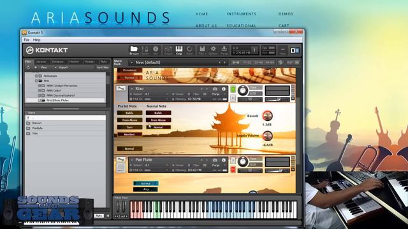Switch to the Modules browser tab
408x229 pixels.
[x=89, y=62]
